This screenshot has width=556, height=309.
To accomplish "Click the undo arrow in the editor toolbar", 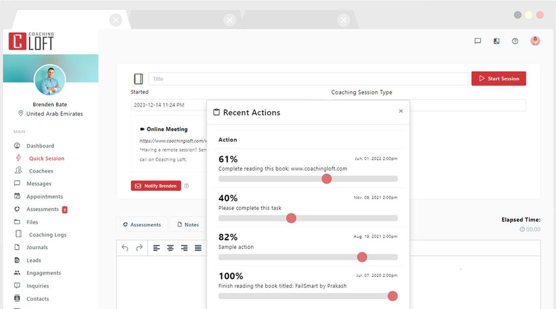I will [124, 247].
